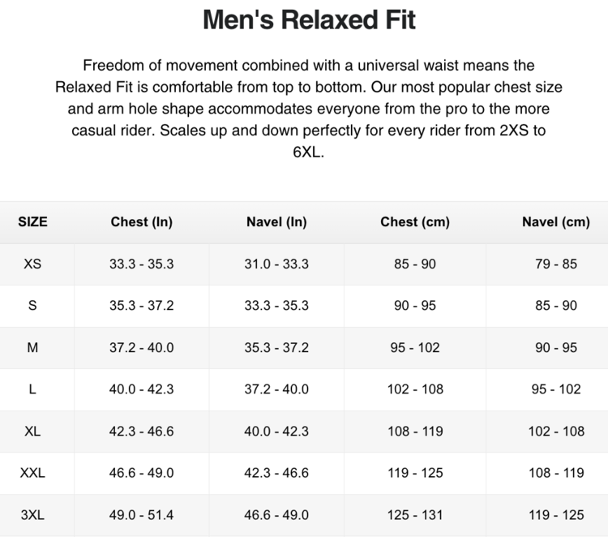Image resolution: width=608 pixels, height=537 pixels.
Task: Click the L size row label
Action: (32, 389)
